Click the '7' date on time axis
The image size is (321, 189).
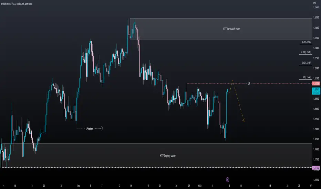click(x=102, y=186)
